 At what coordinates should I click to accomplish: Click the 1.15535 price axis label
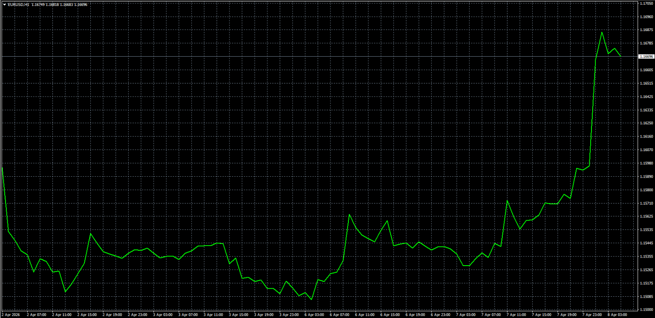pyautogui.click(x=646, y=230)
